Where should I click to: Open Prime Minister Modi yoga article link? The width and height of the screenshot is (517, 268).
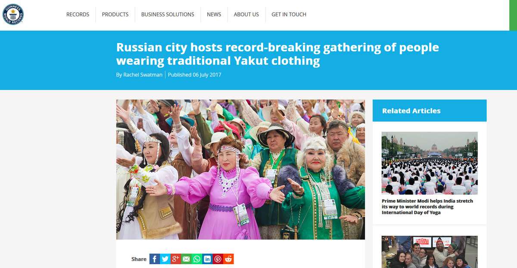pyautogui.click(x=427, y=206)
